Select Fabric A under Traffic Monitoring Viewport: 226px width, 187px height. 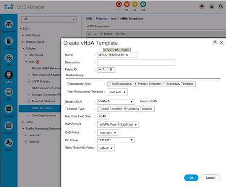tap(34, 135)
